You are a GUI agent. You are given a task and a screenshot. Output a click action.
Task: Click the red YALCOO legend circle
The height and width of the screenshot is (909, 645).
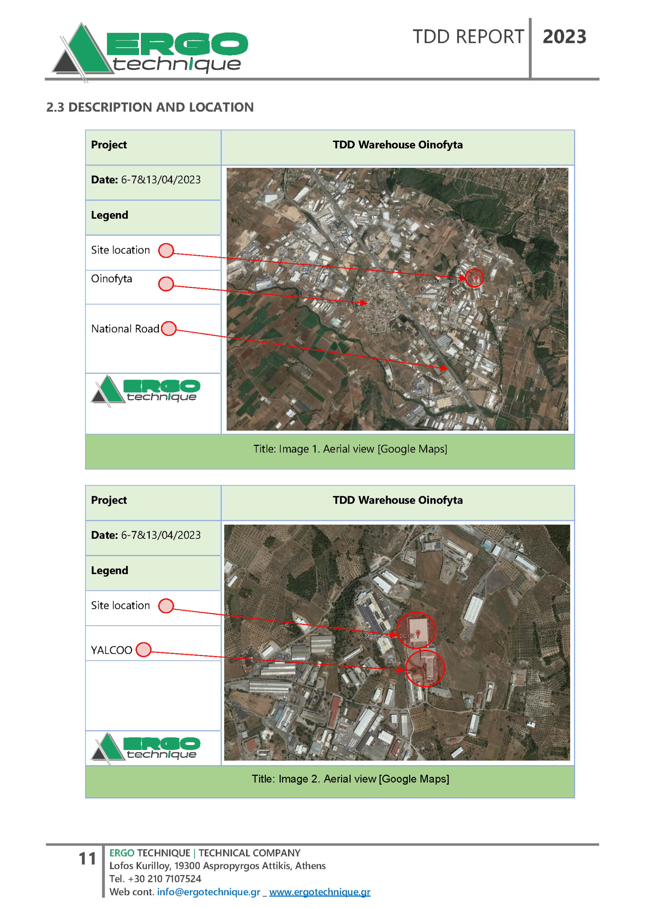[x=143, y=649]
